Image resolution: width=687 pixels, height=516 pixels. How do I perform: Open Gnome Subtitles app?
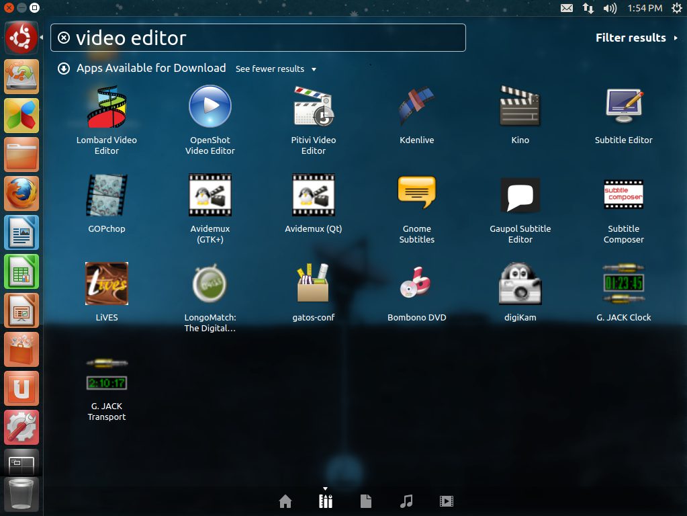coord(416,196)
